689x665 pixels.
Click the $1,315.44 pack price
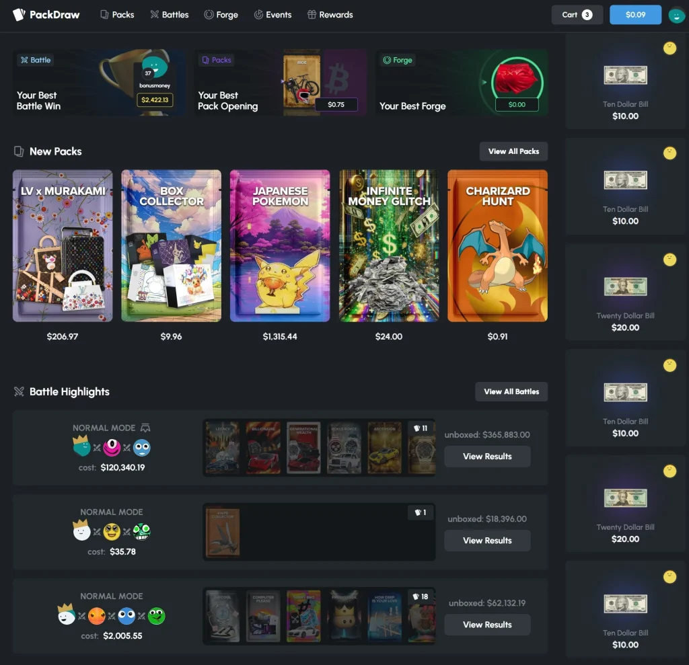280,336
